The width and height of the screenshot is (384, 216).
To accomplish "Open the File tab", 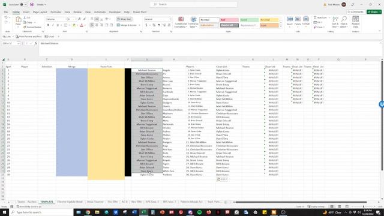I will point(6,12).
